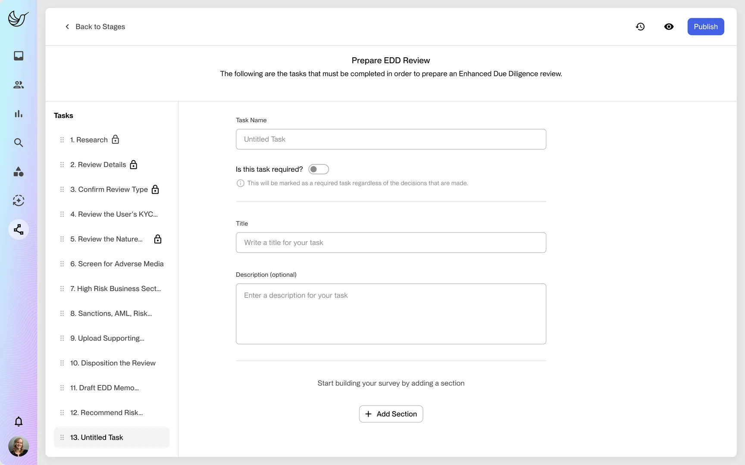
Task: Open the people icon in the sidebar
Action: tap(19, 85)
